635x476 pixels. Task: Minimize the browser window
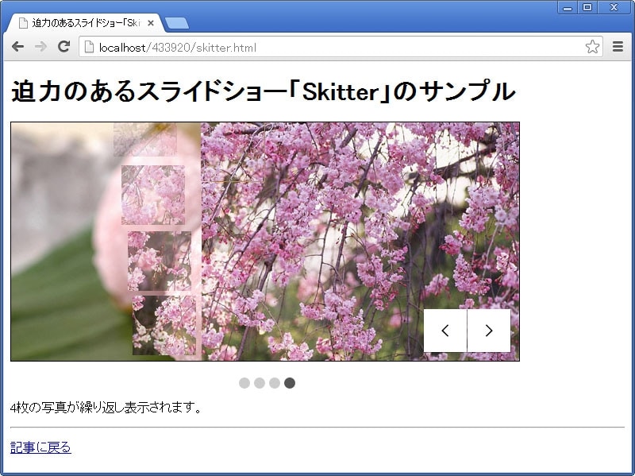568,7
